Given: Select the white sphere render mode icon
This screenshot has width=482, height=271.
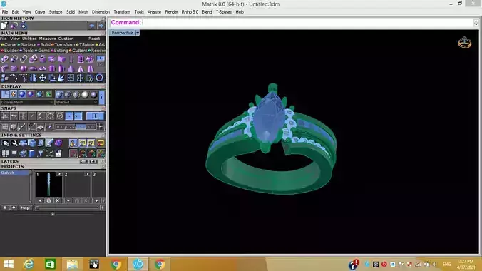Looking at the screenshot, I should pyautogui.click(x=85, y=95).
